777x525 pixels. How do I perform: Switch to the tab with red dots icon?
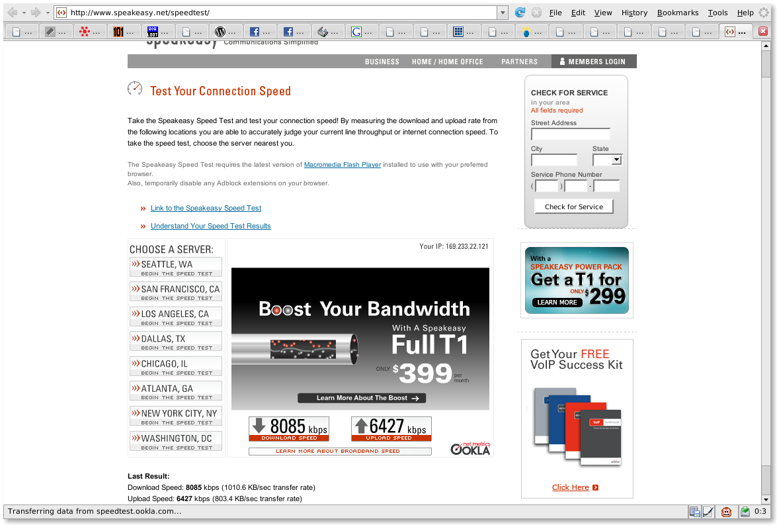click(90, 32)
